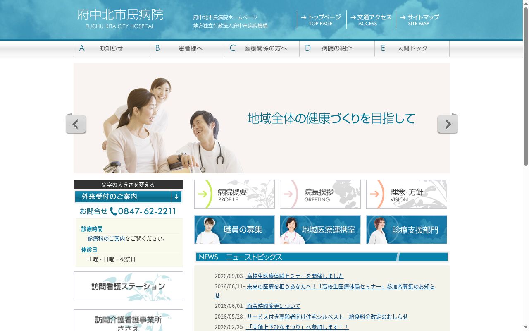Click the 地方独立行政法人府中市病院機構 text
The width and height of the screenshot is (529, 331).
coord(230,26)
